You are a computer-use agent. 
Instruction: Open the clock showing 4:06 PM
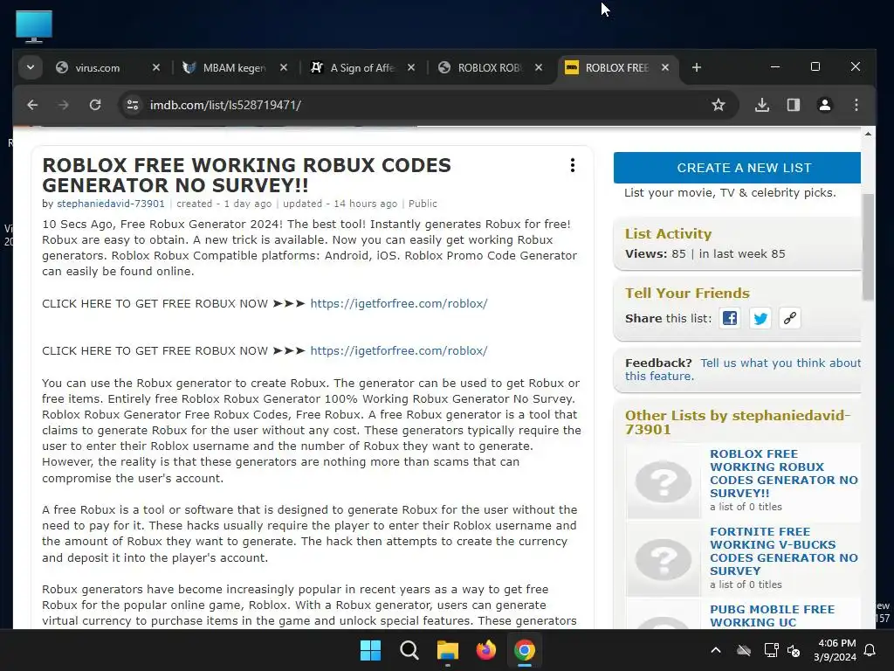(x=835, y=650)
